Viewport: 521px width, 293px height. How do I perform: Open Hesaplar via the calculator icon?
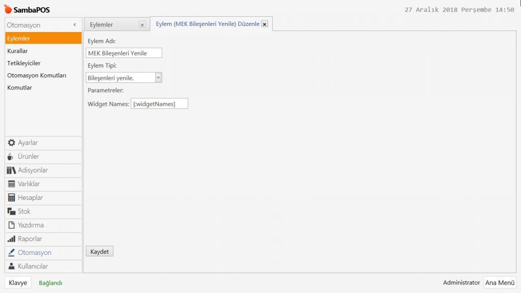pyautogui.click(x=11, y=198)
